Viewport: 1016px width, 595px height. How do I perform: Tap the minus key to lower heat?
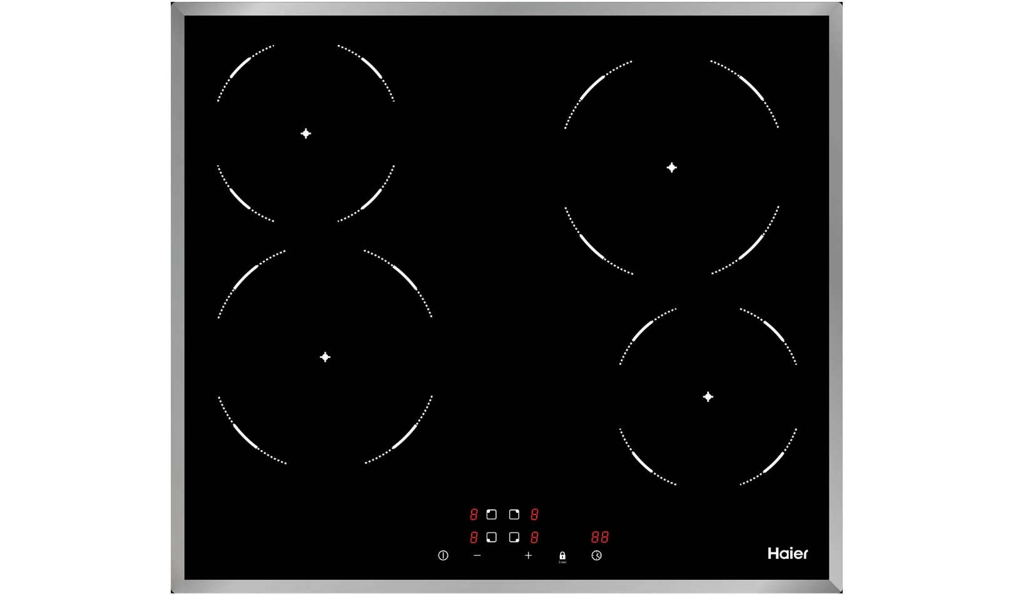click(477, 555)
